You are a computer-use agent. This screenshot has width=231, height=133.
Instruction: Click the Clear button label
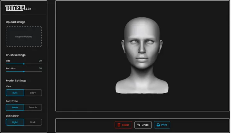click(125, 125)
